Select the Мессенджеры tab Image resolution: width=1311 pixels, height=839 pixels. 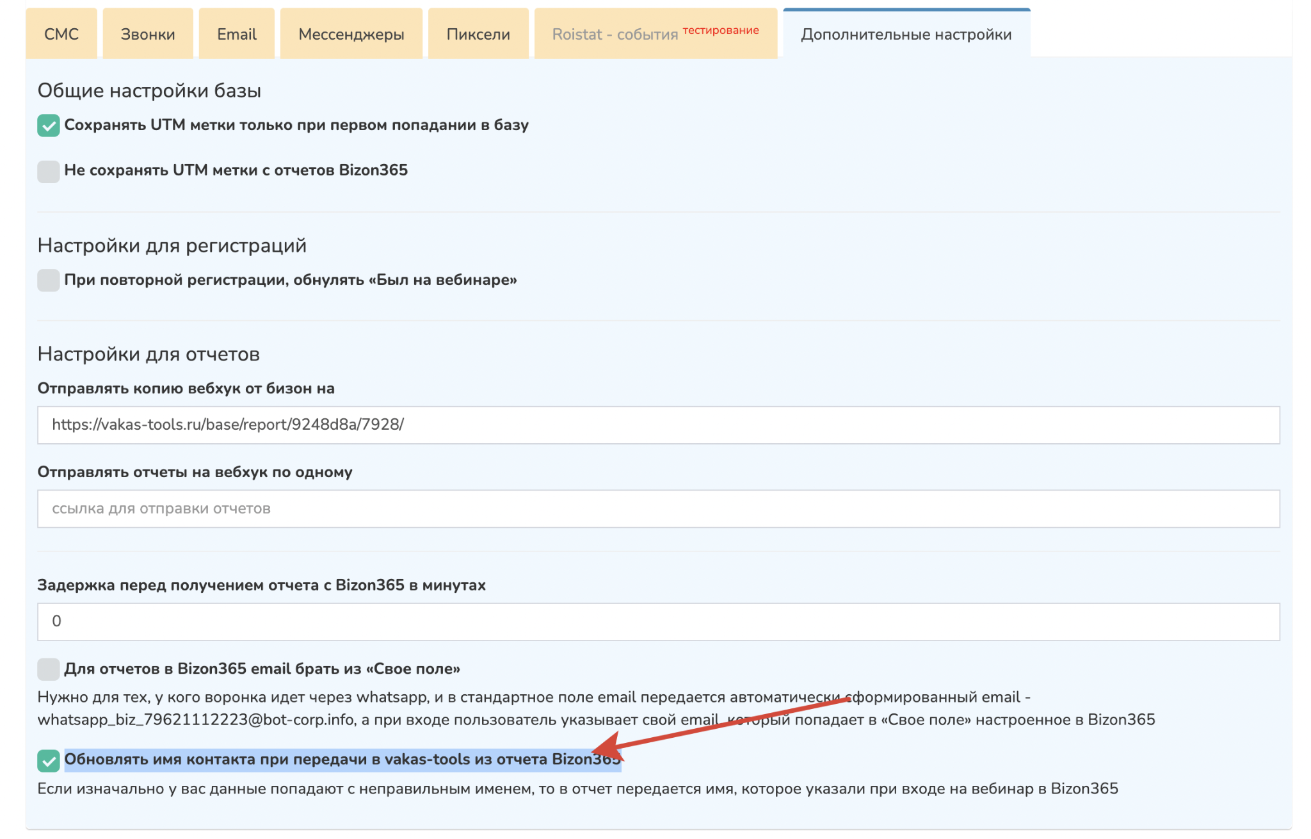pos(351,34)
